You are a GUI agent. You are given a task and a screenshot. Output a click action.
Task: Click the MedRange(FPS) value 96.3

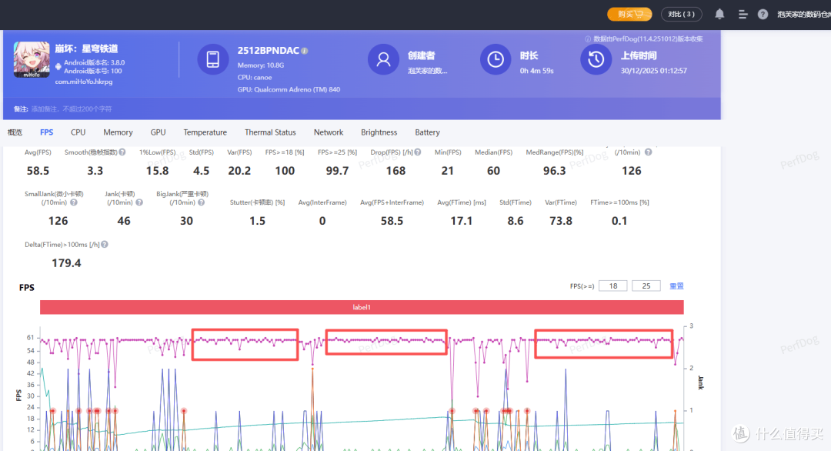tap(554, 171)
